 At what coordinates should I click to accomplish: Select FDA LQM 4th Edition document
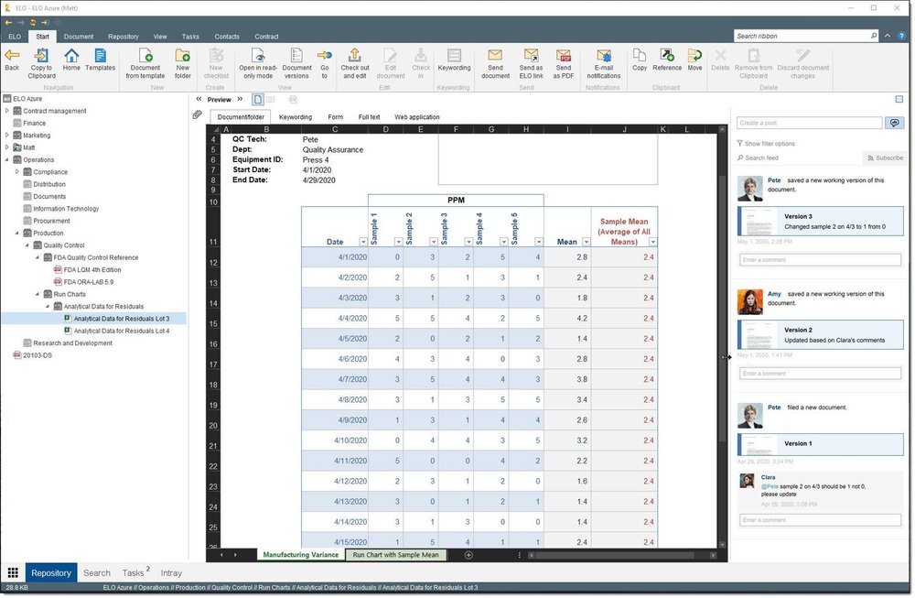pyautogui.click(x=92, y=270)
